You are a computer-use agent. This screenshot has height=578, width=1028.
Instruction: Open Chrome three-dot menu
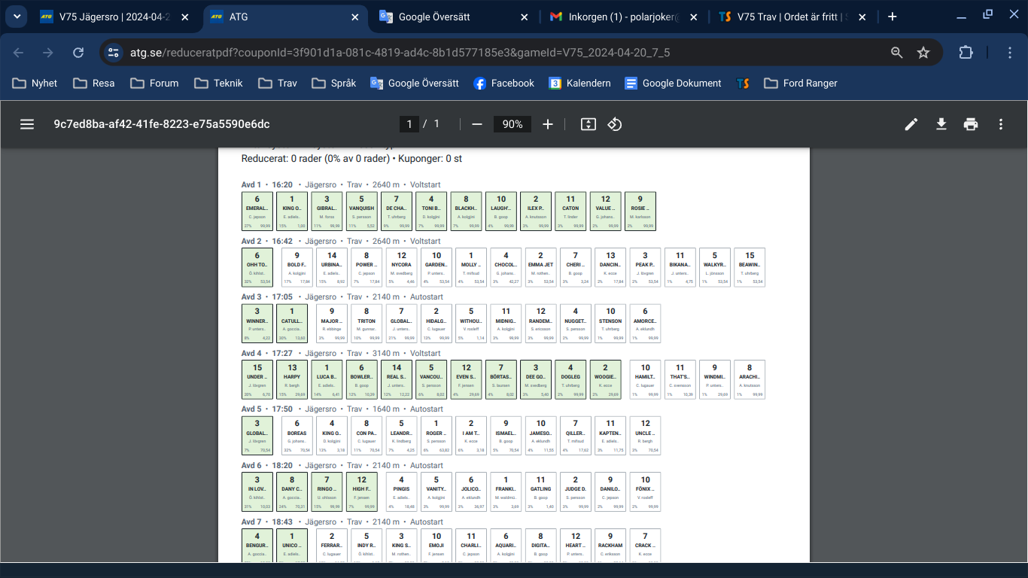click(1011, 53)
